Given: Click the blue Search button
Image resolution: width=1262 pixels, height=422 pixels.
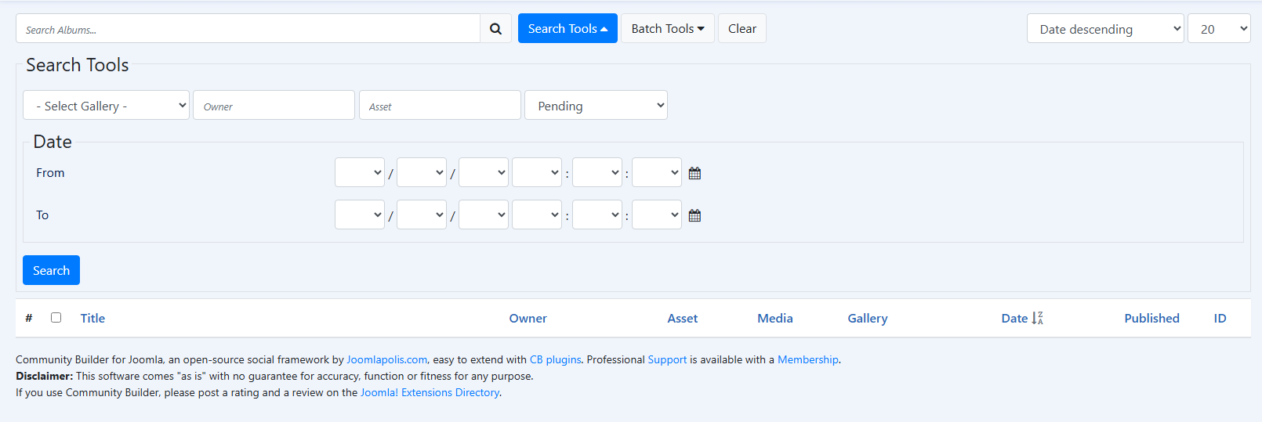Looking at the screenshot, I should click(51, 270).
